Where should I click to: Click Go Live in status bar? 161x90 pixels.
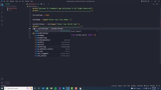point(146,86)
